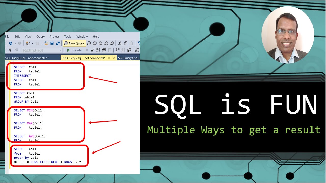This screenshot has width=326, height=183.
Task: Toggle the IntelliSense Enabled icon
Action: [x=110, y=50]
